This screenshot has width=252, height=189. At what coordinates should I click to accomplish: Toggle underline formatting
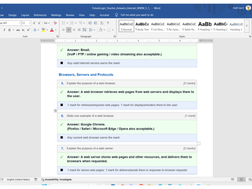(x=10, y=30)
